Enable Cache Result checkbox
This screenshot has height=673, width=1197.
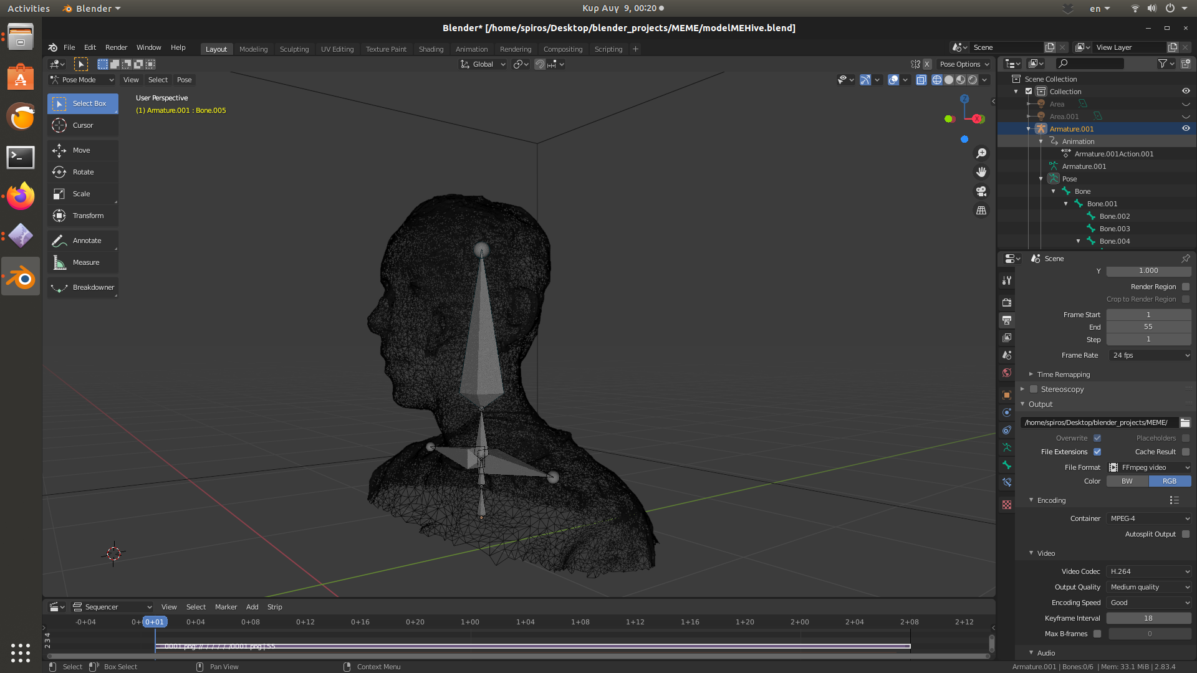pos(1186,452)
